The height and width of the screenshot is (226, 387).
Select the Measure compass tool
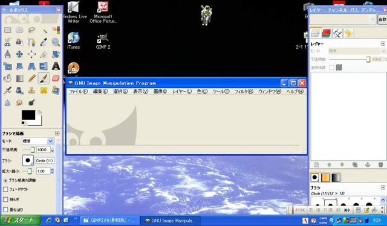tap(7, 54)
